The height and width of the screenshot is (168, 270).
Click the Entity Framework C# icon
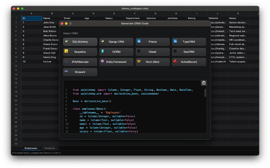coord(103,61)
